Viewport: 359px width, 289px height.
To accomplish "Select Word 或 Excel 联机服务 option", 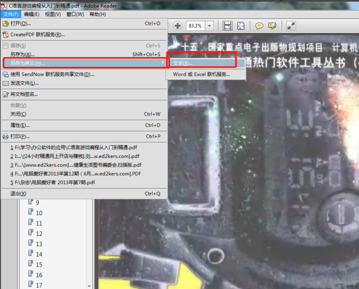I will [x=201, y=74].
